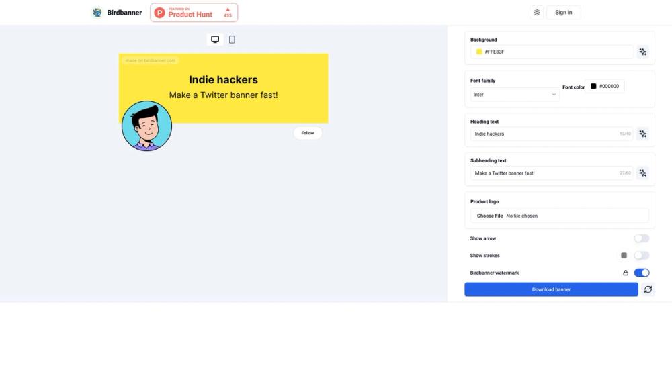Screen dimensions: 672x378
Task: Click the "Indie hackers" banner heading
Action: click(223, 80)
